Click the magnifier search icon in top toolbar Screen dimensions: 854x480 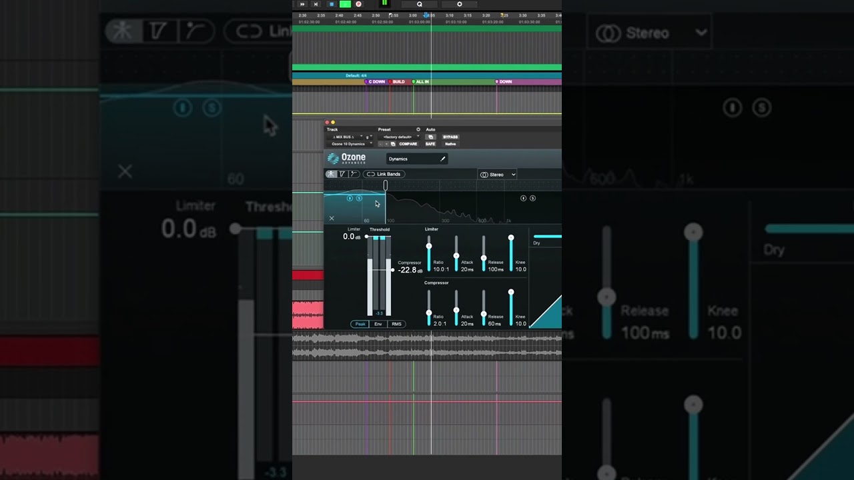pyautogui.click(x=420, y=4)
